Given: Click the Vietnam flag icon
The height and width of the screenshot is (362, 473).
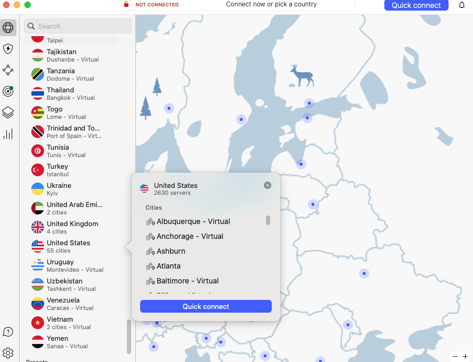Looking at the screenshot, I should (x=38, y=323).
